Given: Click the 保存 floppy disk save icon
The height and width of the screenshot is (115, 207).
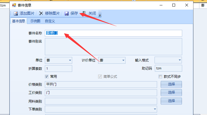Looking at the screenshot, I should click(x=67, y=14).
